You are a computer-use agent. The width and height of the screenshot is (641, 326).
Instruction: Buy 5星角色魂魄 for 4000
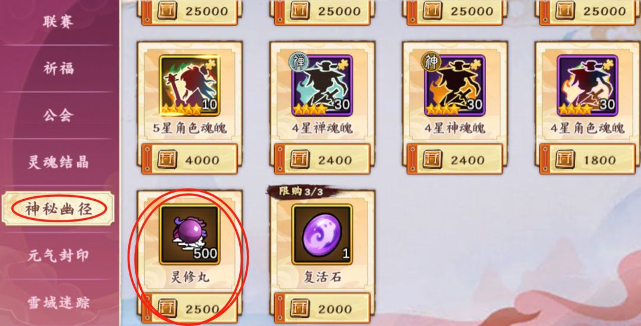coord(190,159)
